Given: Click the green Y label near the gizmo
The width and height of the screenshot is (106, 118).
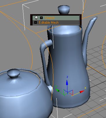Looking at the screenshot, I should (x=56, y=86).
